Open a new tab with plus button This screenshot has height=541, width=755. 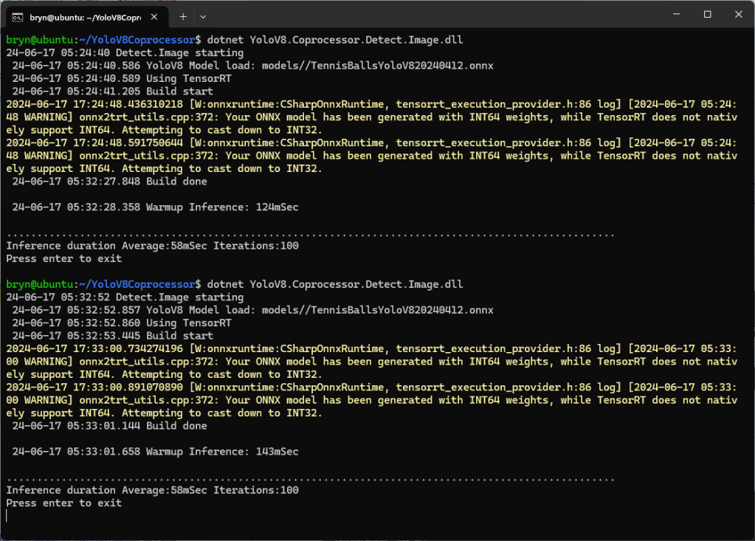(x=182, y=15)
